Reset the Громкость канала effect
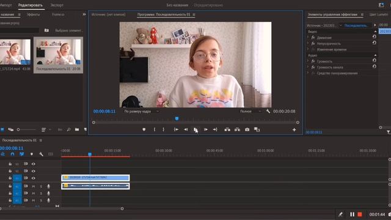 [374, 67]
